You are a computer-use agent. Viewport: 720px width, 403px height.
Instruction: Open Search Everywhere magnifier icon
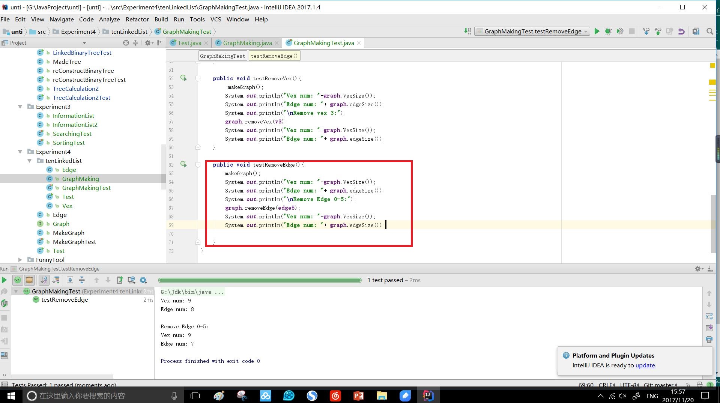pos(709,31)
